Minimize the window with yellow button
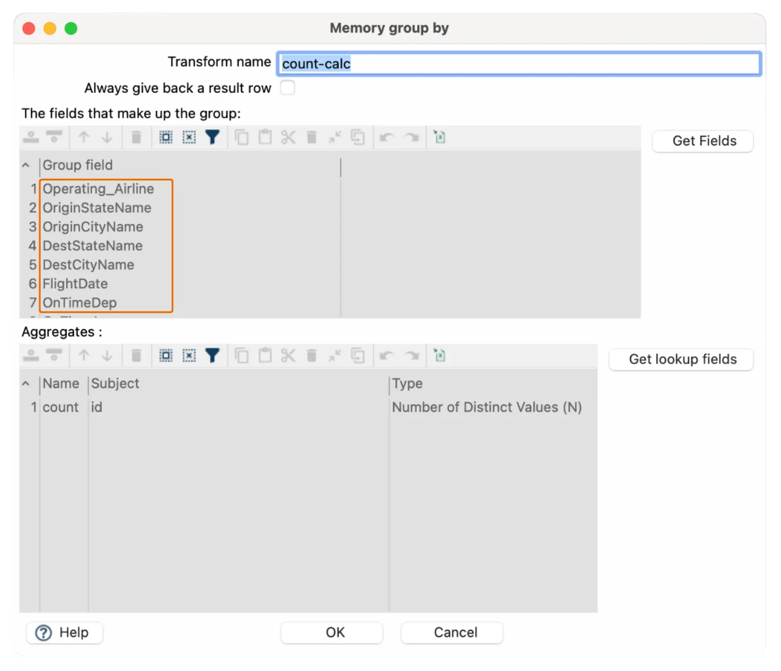 (x=50, y=29)
